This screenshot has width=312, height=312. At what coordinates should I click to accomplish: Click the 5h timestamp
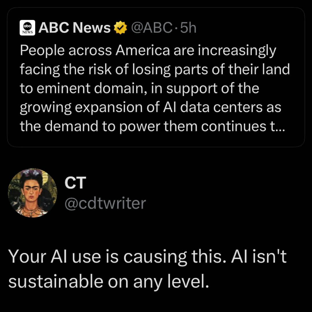tap(188, 28)
